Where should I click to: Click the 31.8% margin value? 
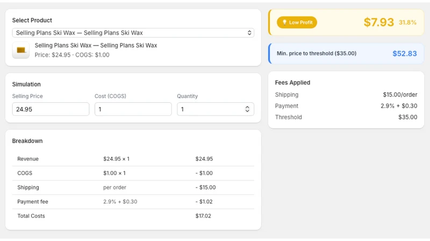407,22
